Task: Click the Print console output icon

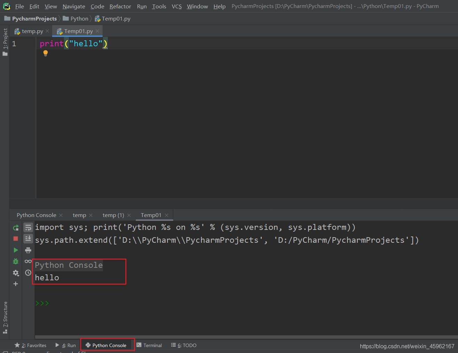Action: pos(28,250)
